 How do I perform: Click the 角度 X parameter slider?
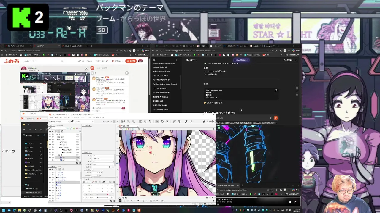[102, 185]
